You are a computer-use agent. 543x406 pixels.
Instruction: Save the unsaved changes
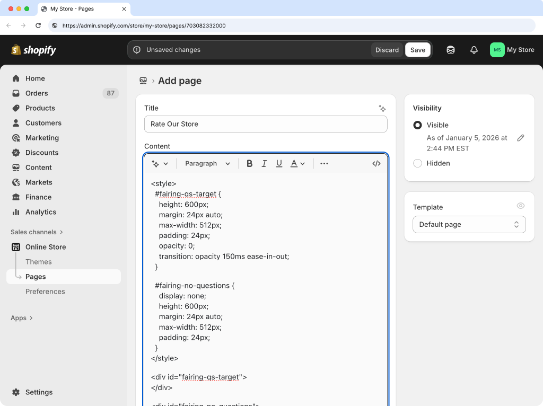(418, 50)
